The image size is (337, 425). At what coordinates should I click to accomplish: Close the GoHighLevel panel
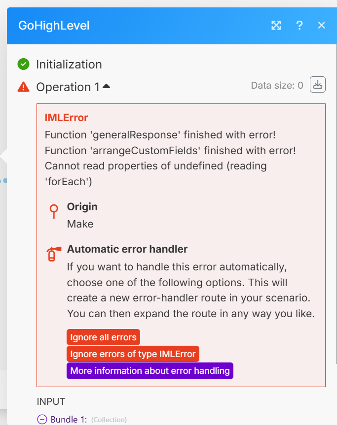tap(322, 26)
